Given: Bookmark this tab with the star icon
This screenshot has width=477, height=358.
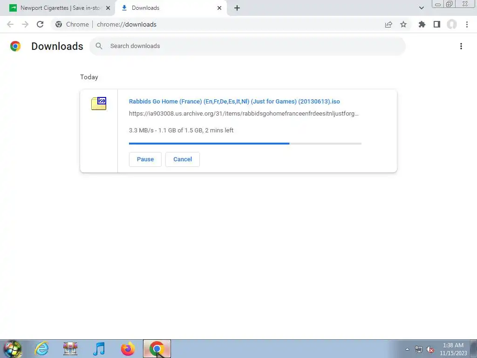Looking at the screenshot, I should [403, 24].
